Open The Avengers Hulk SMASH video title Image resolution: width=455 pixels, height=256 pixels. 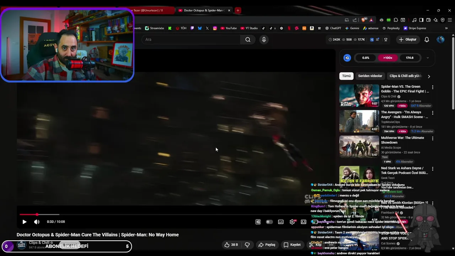[404, 114]
